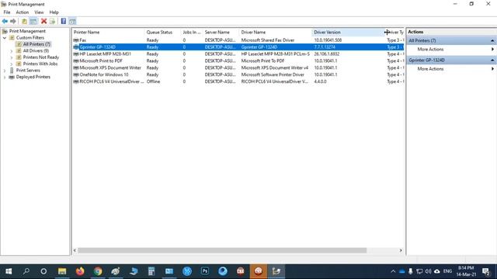Viewport: 497px width, 279px height.
Task: Expand the Printers Not Ready node
Action: [12, 57]
